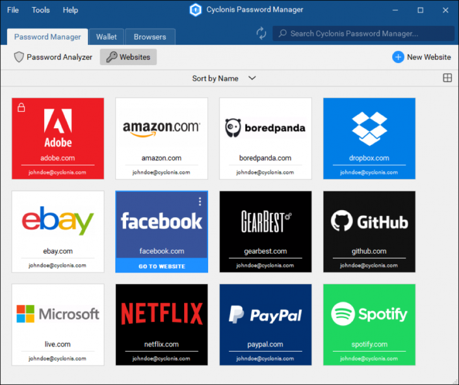Click GO TO WEBSITE on Facebook card
This screenshot has width=459, height=385.
pyautogui.click(x=161, y=266)
